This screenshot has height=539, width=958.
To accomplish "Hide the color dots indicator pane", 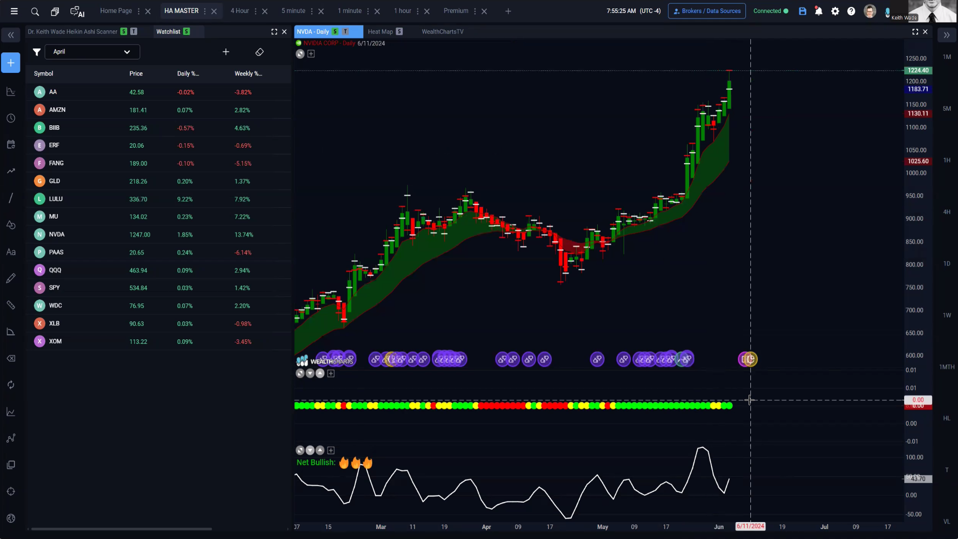I will pos(300,373).
